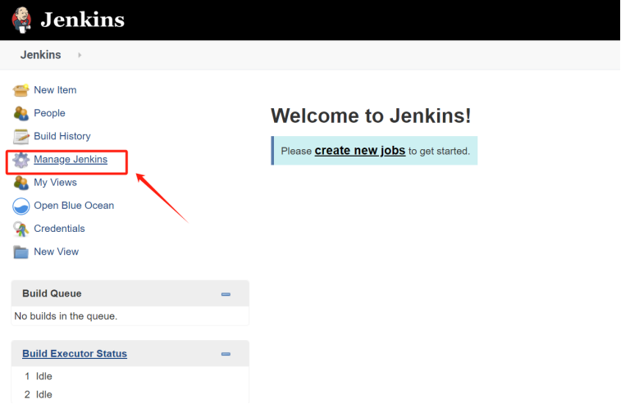This screenshot has height=404, width=621.
Task: Click the Welcome to Jenkins! heading
Action: [371, 116]
